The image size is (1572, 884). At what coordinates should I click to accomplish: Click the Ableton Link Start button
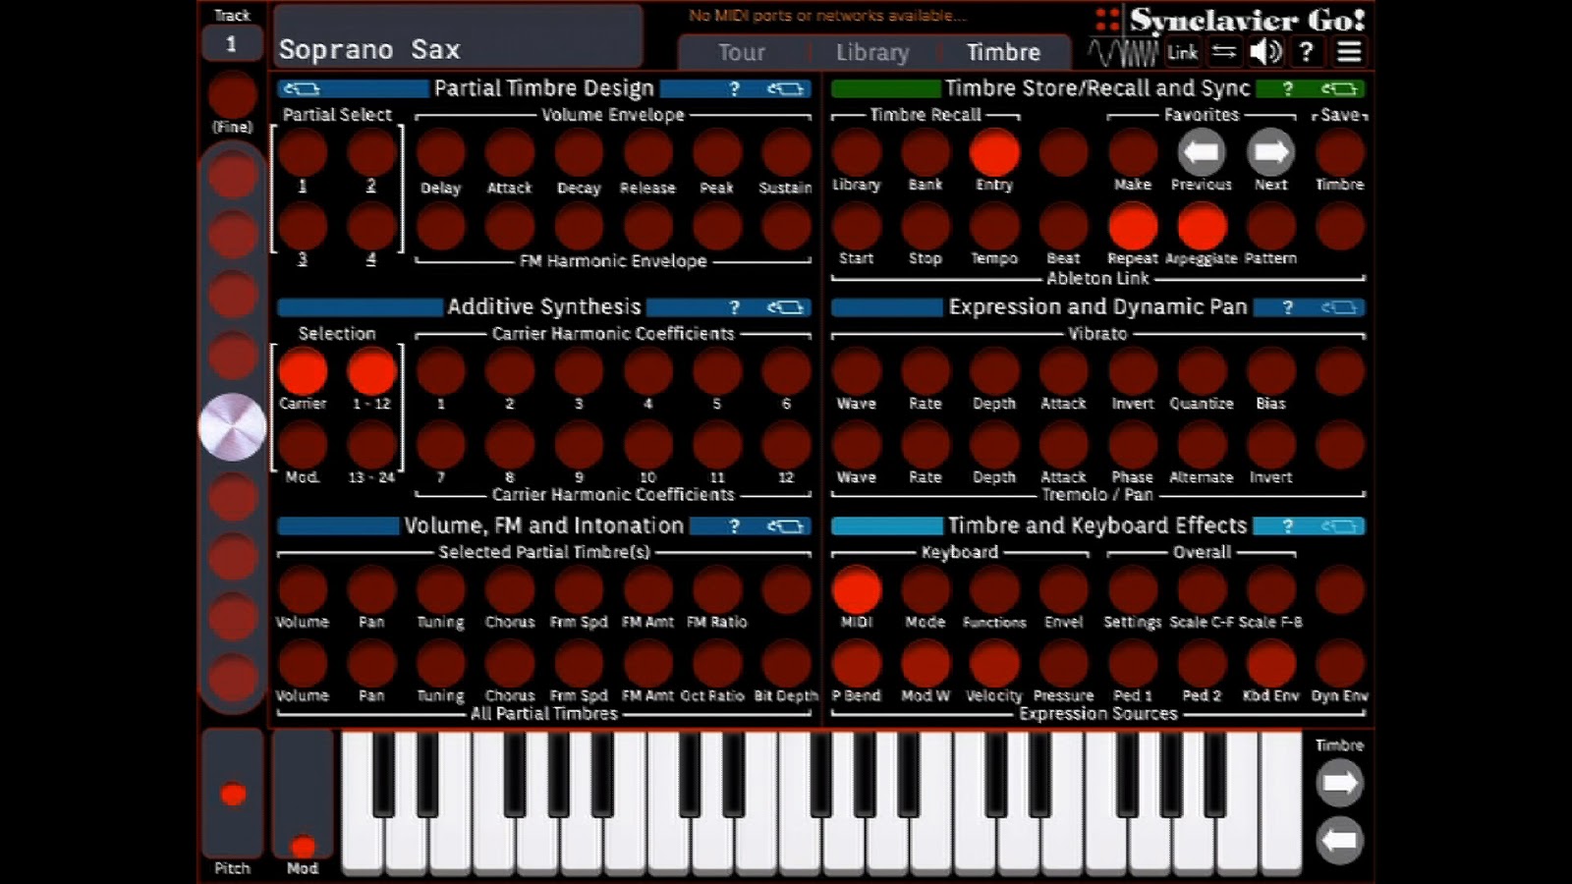(857, 226)
